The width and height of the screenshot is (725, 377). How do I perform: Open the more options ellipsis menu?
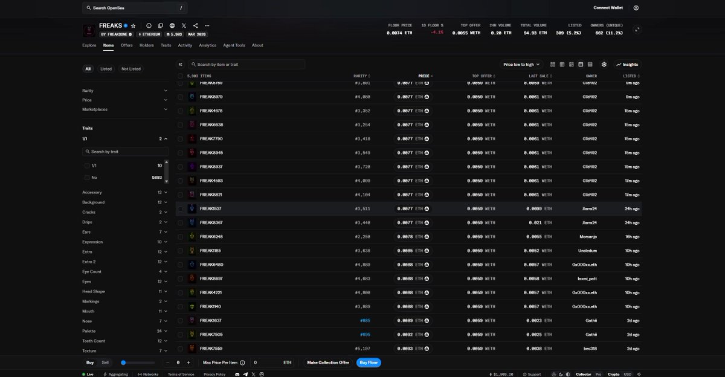(x=207, y=26)
